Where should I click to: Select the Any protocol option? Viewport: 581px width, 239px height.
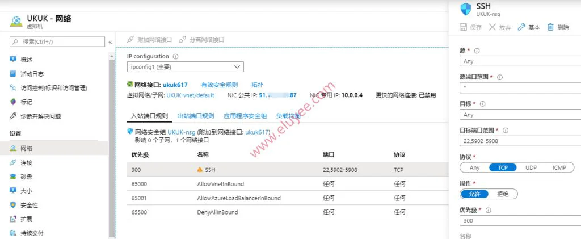[475, 167]
